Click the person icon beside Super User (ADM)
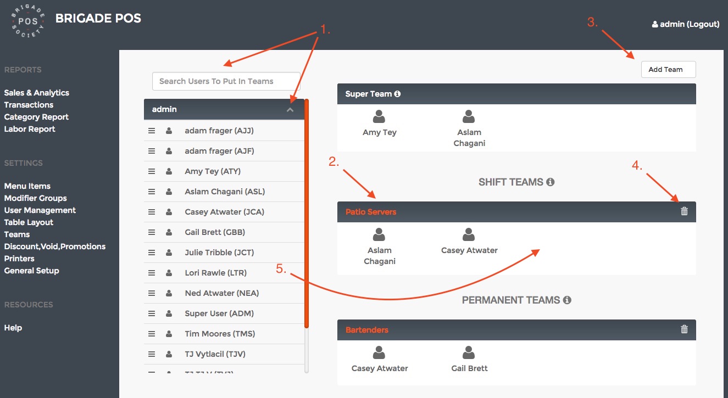The width and height of the screenshot is (728, 398). [x=169, y=313]
